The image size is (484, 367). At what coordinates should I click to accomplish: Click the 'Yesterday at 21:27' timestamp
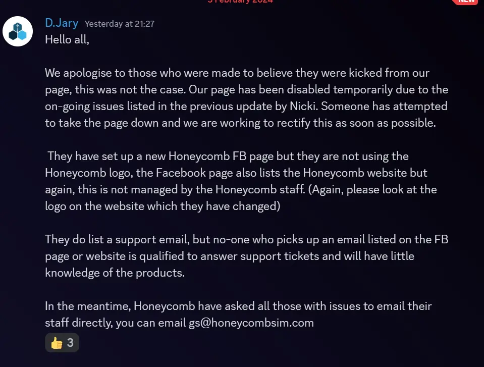120,24
